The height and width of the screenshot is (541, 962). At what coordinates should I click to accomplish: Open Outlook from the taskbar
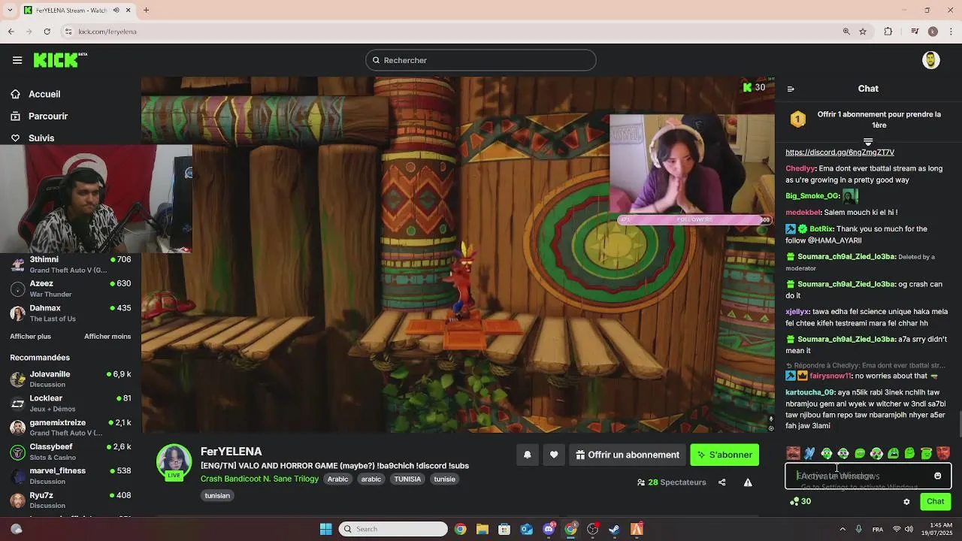pos(526,529)
